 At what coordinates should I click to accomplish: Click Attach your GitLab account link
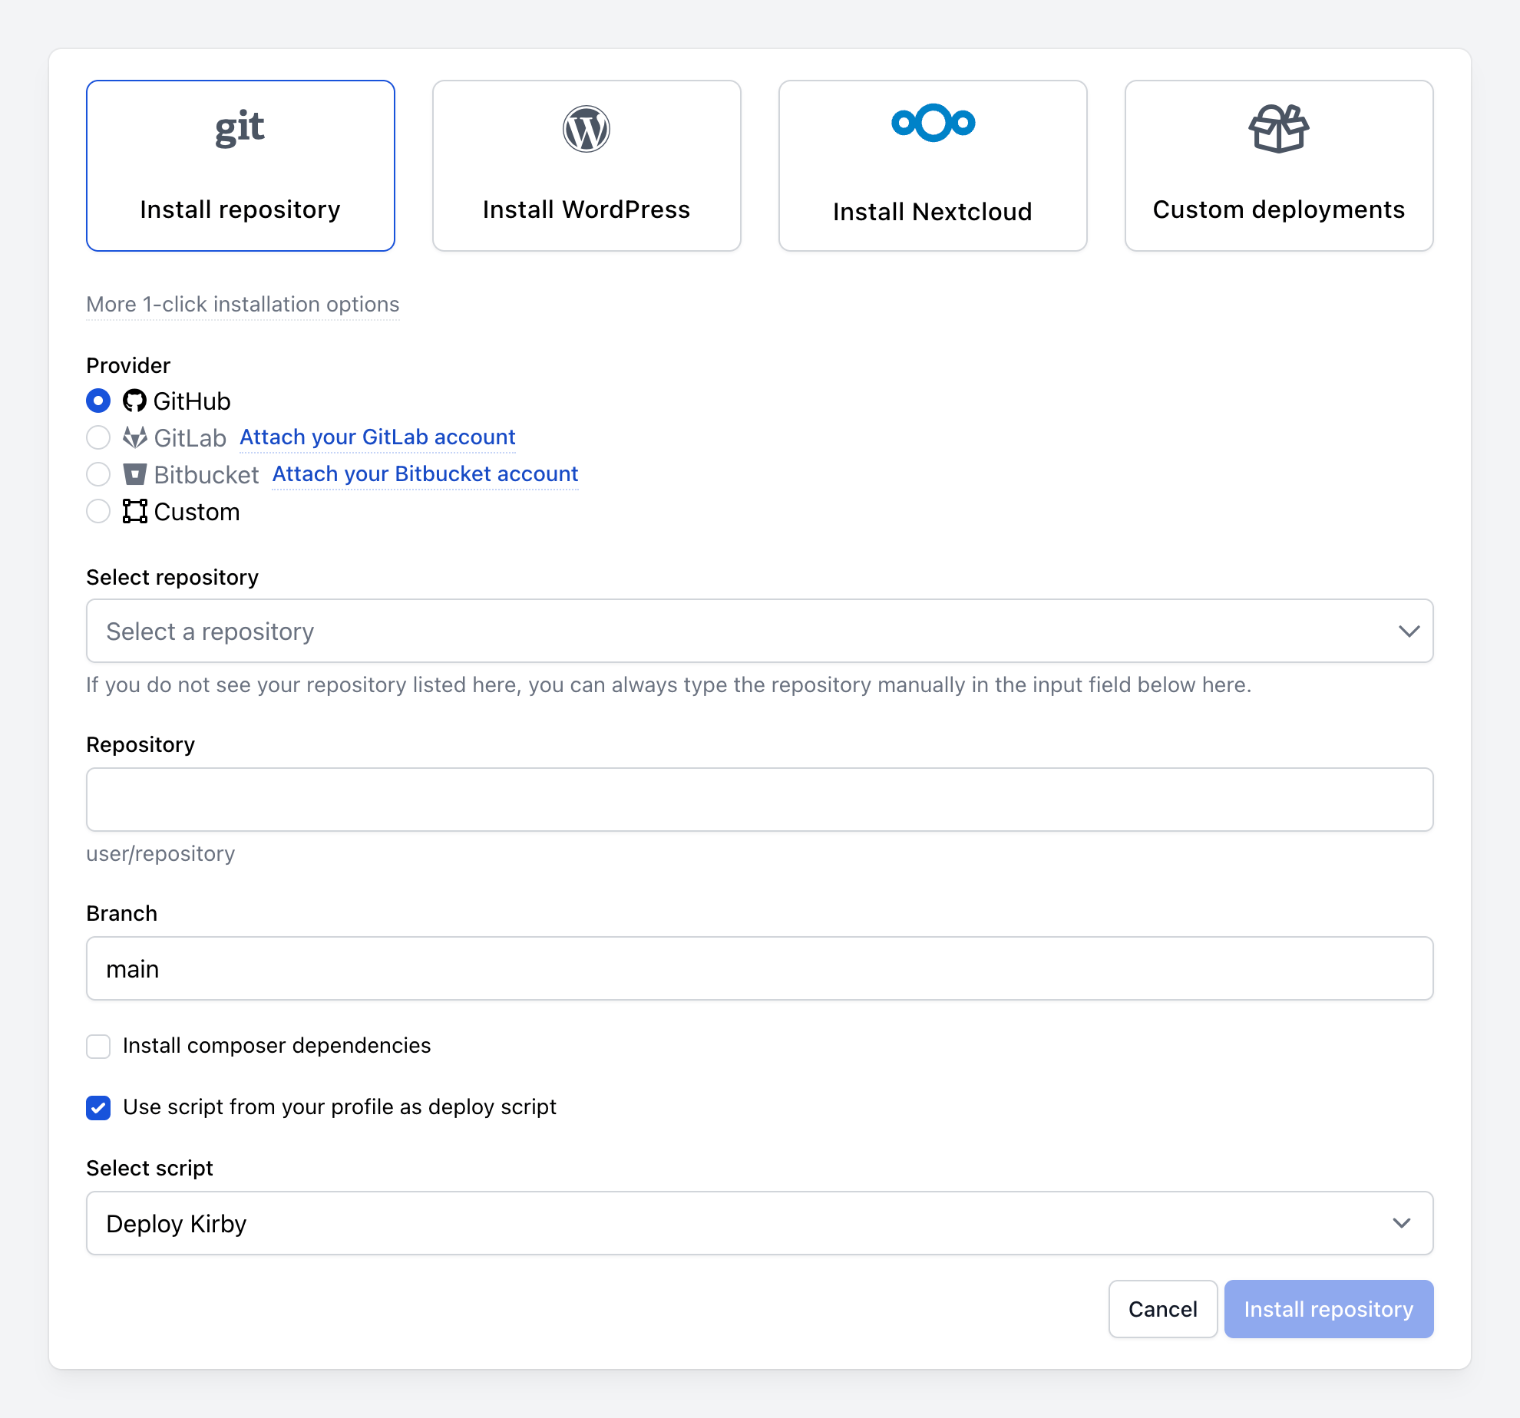(x=376, y=437)
